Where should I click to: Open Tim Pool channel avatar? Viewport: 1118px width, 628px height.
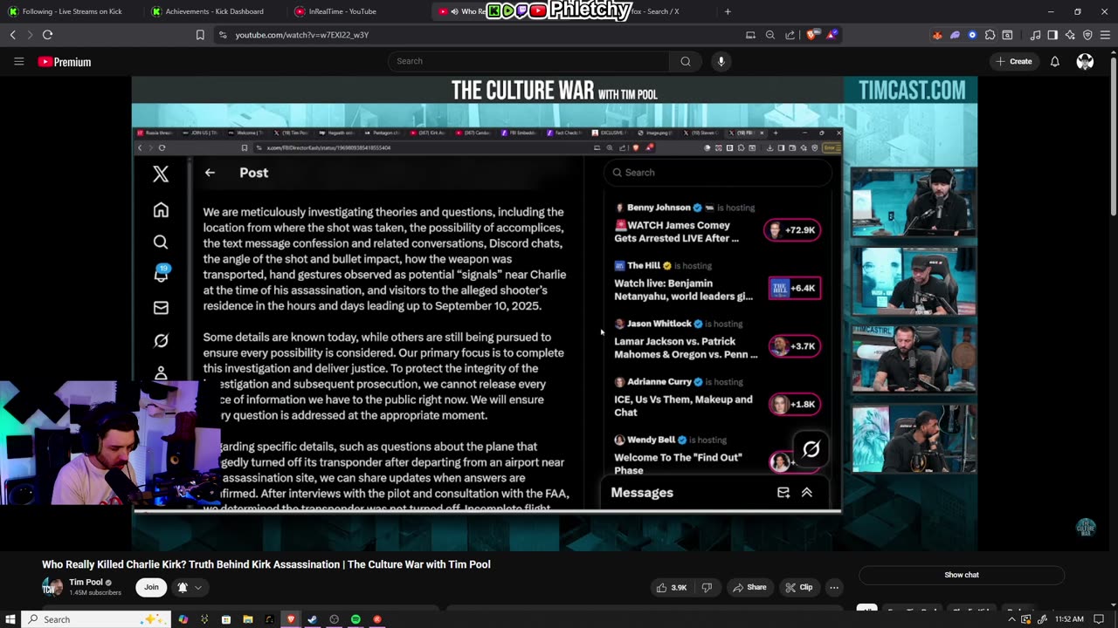pos(52,587)
